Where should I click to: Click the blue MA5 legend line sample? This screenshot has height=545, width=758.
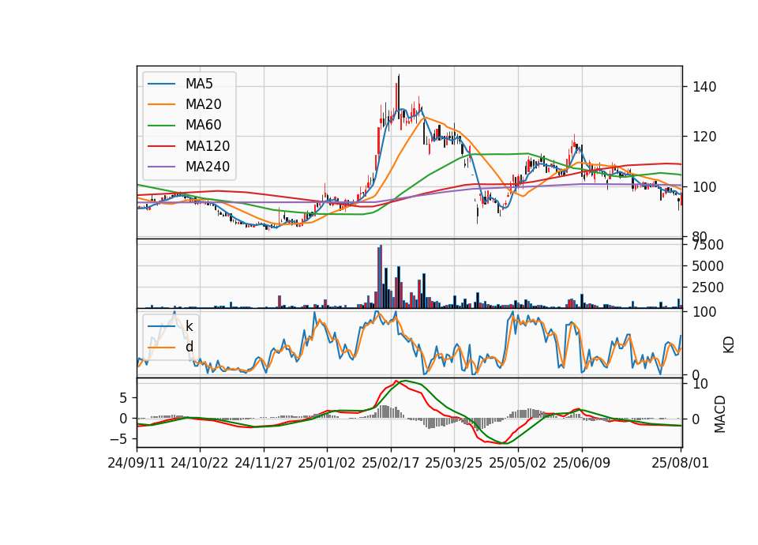[161, 84]
